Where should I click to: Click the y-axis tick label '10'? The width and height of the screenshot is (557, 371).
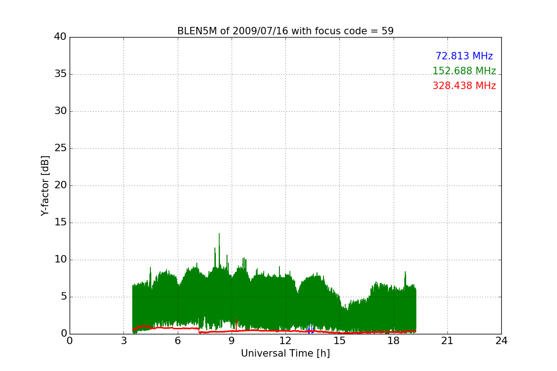pos(60,260)
